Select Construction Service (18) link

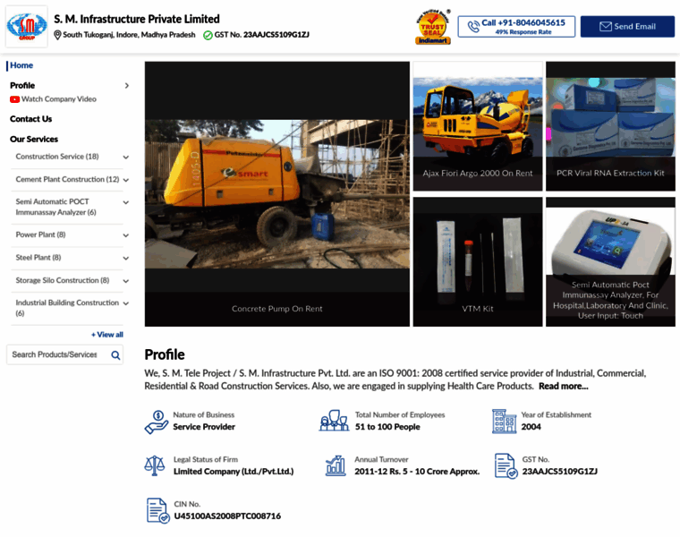pyautogui.click(x=57, y=157)
